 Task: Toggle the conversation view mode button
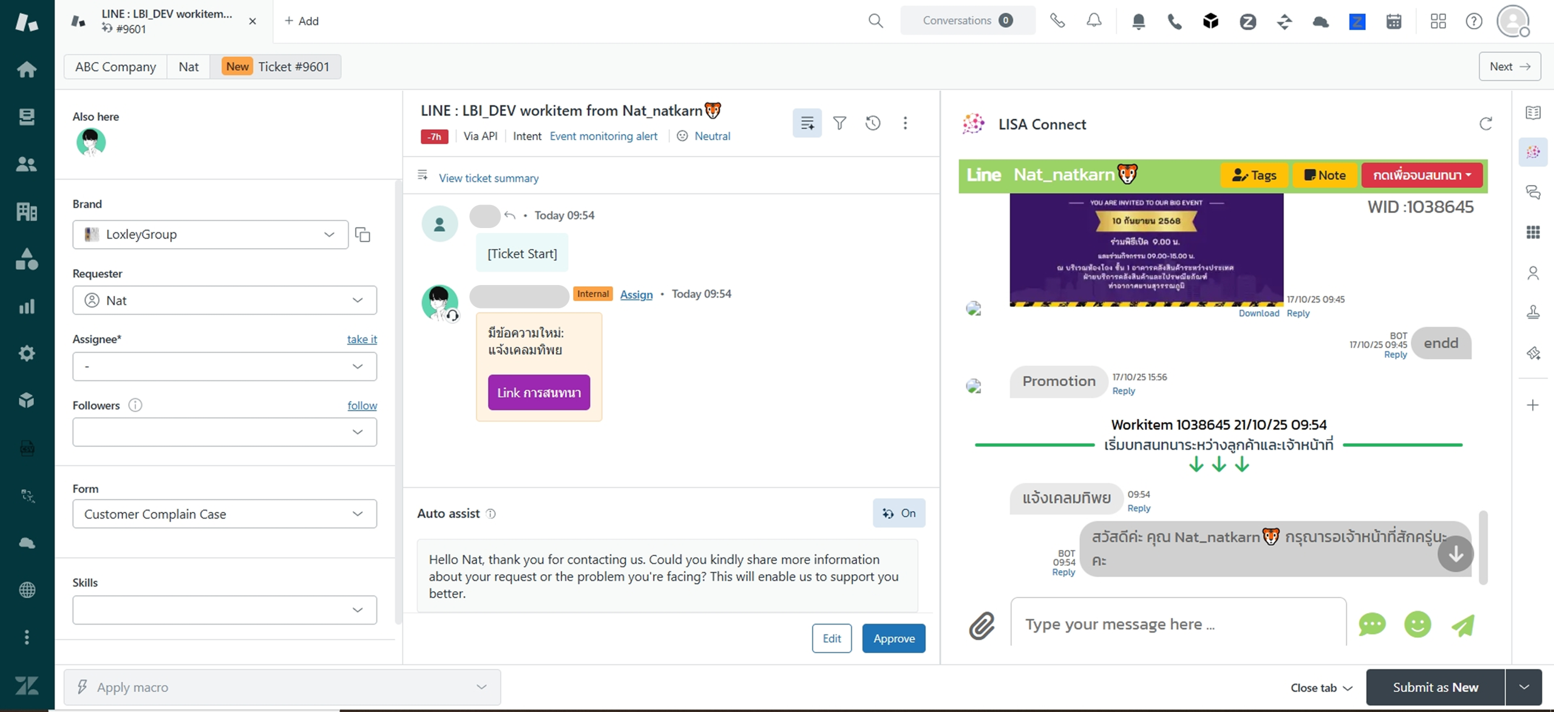[x=807, y=123]
